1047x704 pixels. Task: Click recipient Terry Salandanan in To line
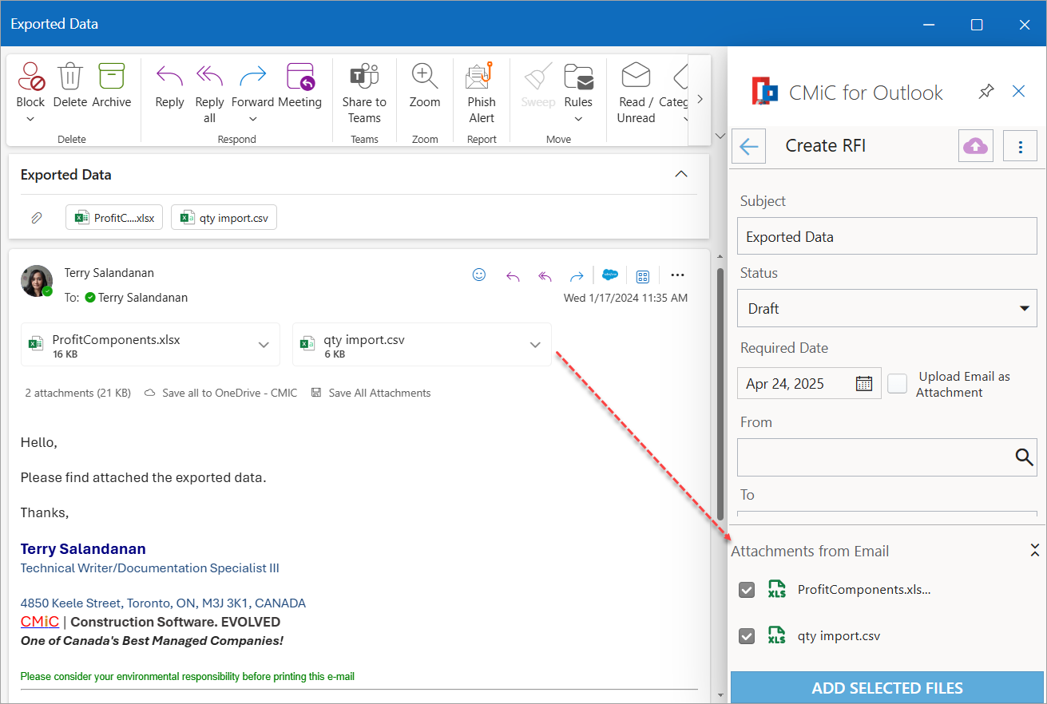click(x=143, y=298)
